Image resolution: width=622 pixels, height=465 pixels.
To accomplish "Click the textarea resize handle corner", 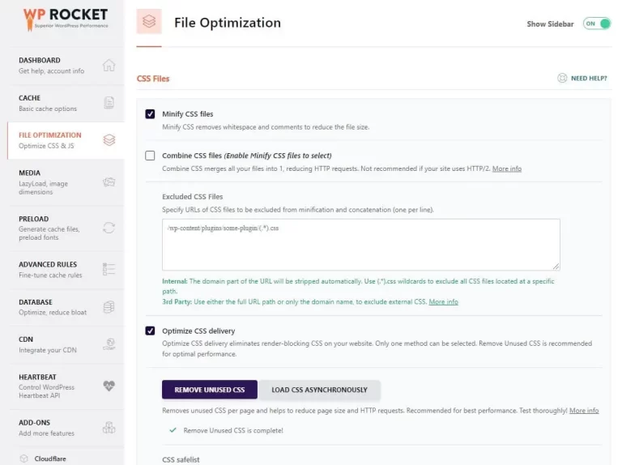I will pyautogui.click(x=556, y=267).
